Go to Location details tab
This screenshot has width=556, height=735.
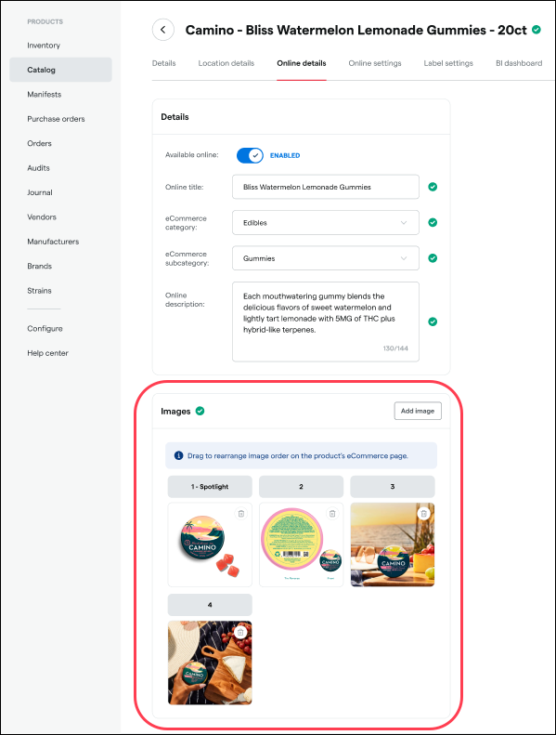pyautogui.click(x=226, y=63)
